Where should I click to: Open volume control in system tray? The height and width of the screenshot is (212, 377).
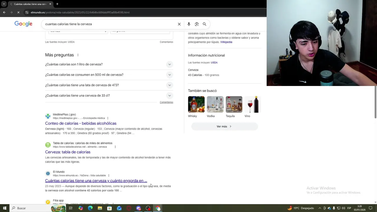pyautogui.click(x=343, y=208)
